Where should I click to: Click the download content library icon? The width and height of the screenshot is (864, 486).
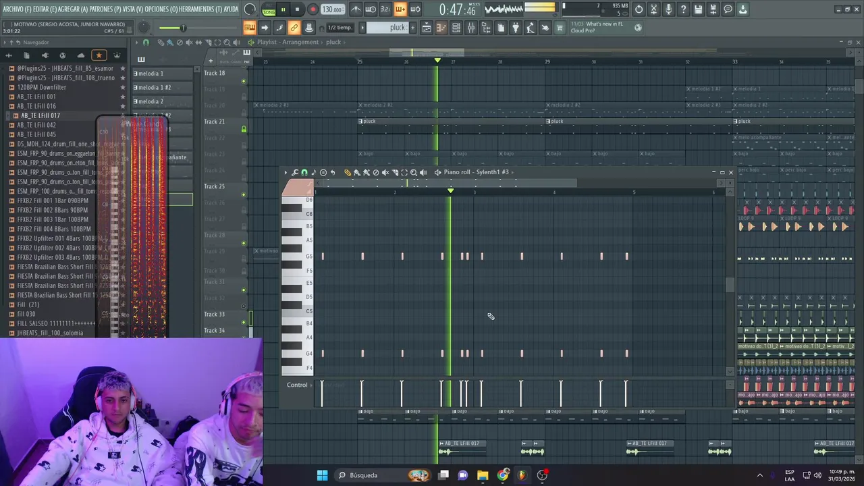[742, 9]
